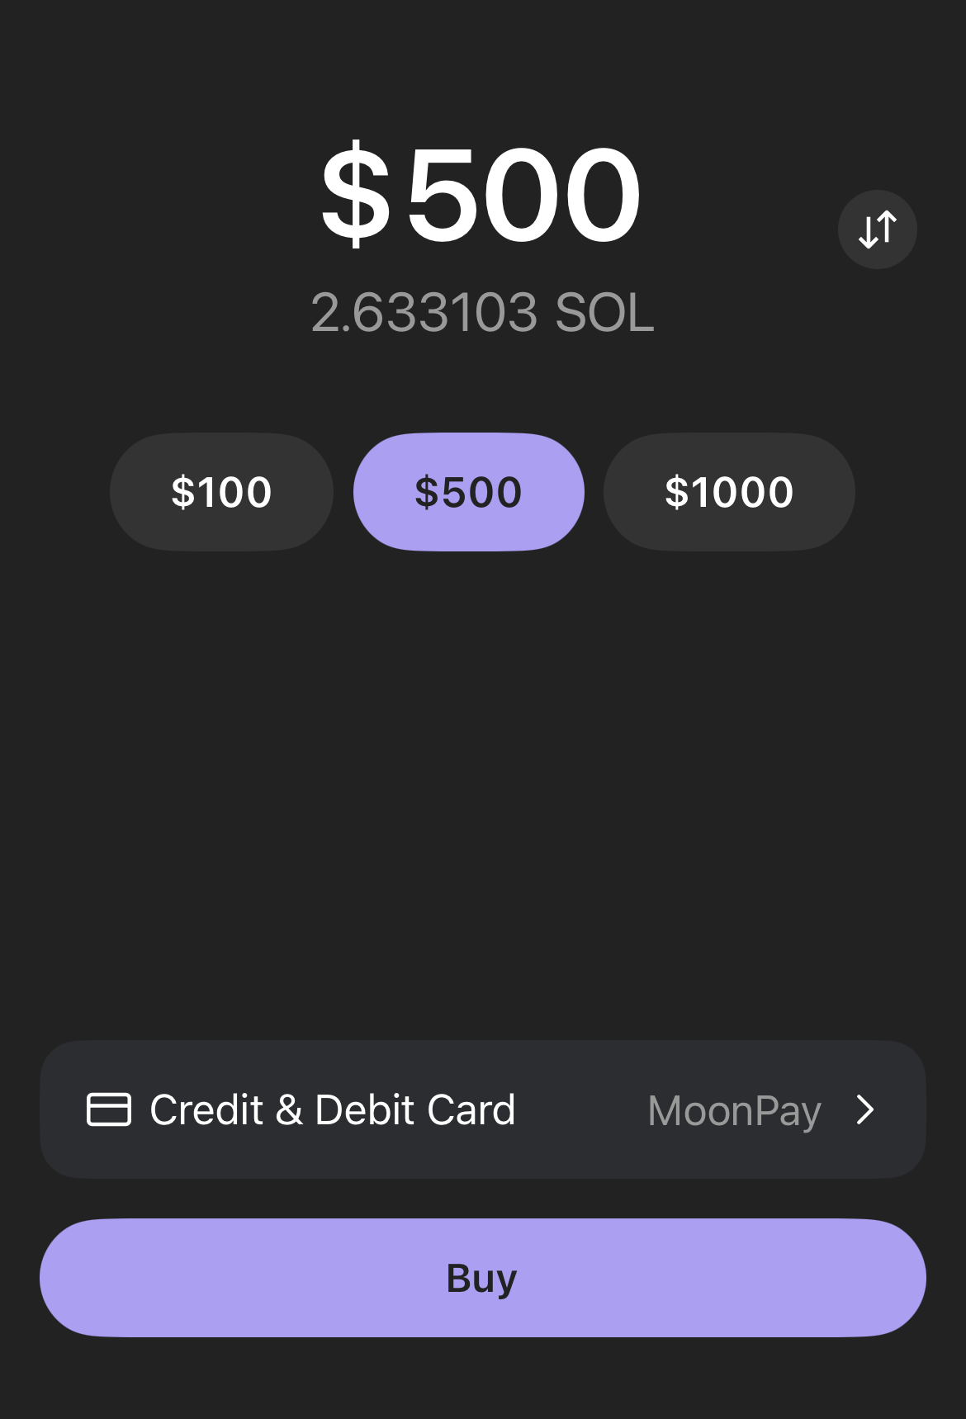Screen dimensions: 966x1419
Task: Tap the SOL unit label
Action: pos(604,313)
